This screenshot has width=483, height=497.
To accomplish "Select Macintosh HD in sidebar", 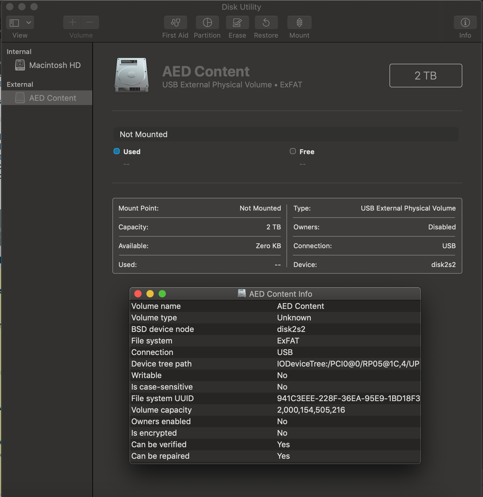I will [x=47, y=65].
